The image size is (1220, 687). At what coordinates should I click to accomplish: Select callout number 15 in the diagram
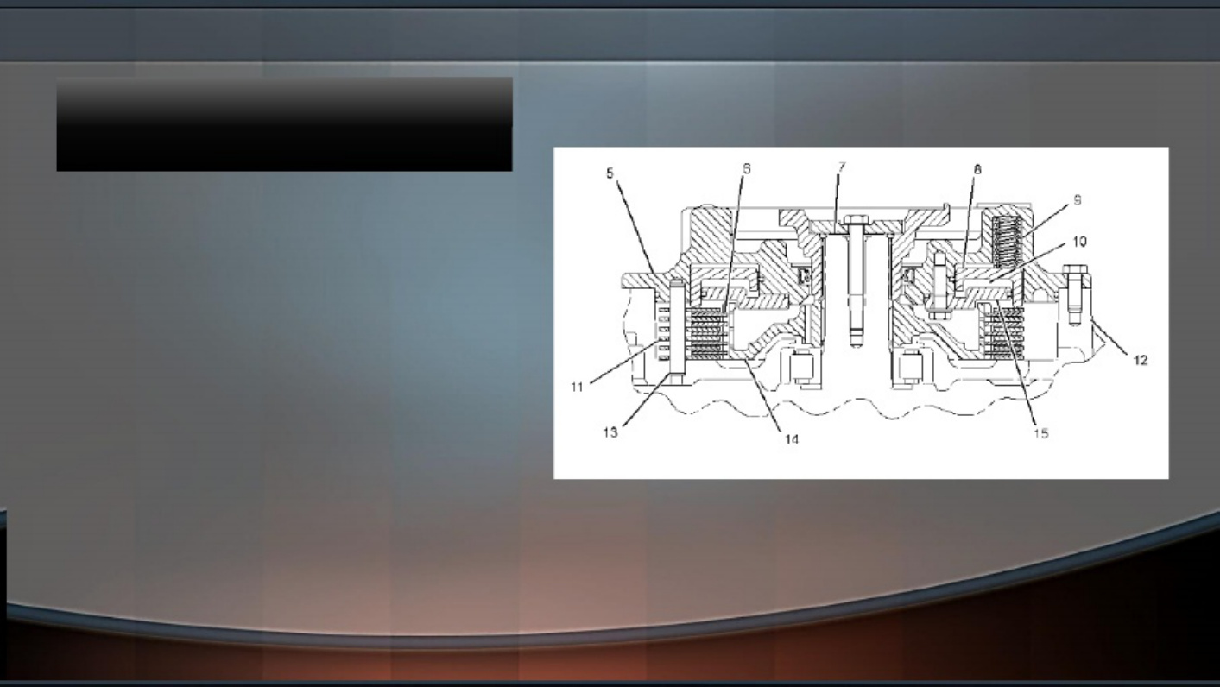pyautogui.click(x=1041, y=433)
